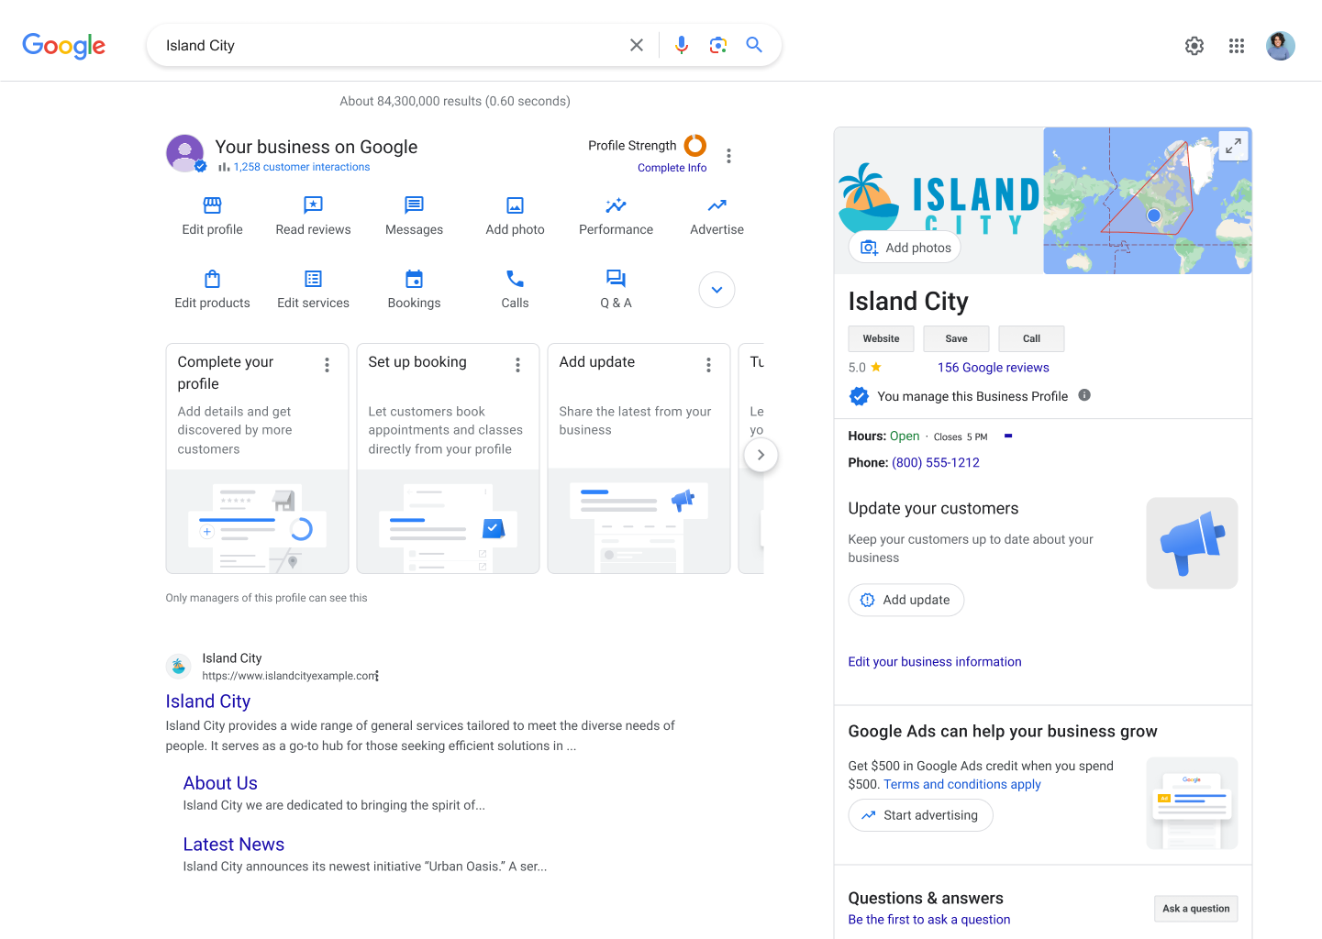Call phone number (800) 555-1212

935,463
